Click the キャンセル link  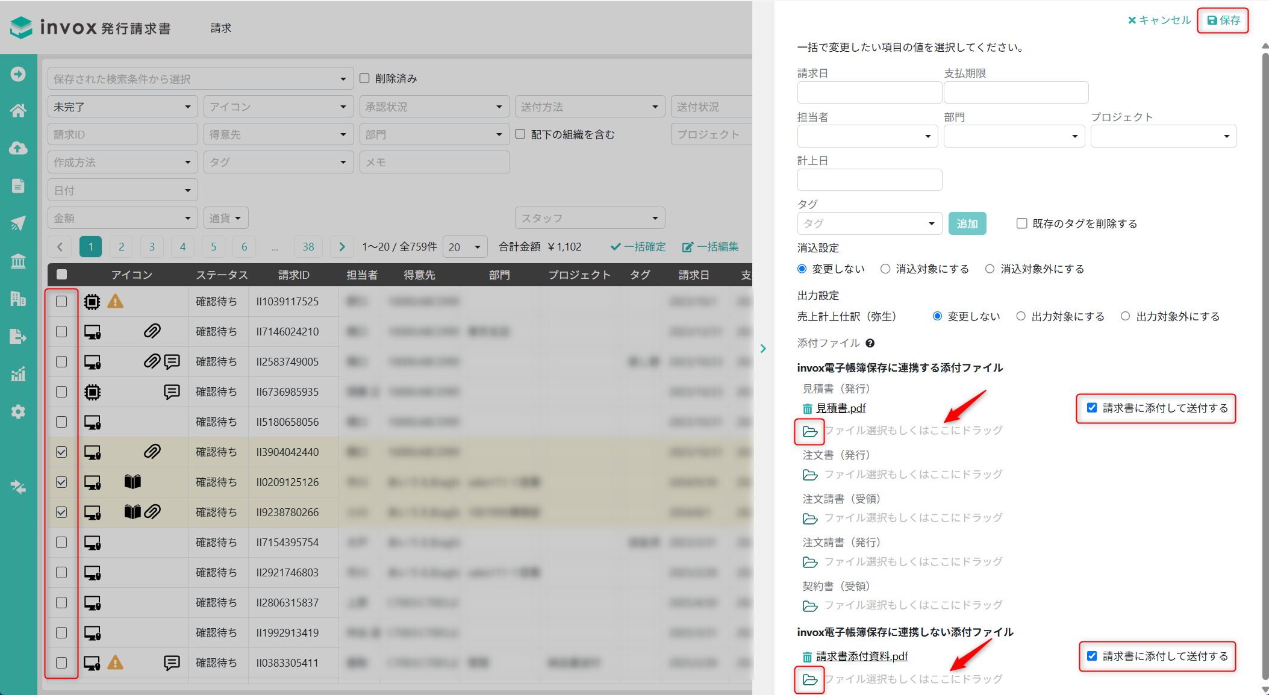tap(1159, 20)
